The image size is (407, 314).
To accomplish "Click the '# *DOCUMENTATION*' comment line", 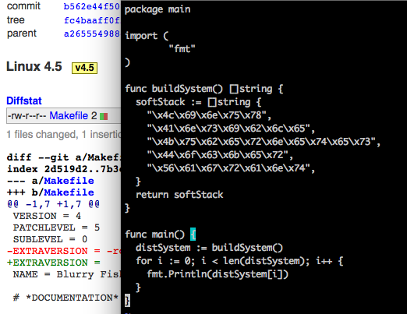I will point(65,298).
